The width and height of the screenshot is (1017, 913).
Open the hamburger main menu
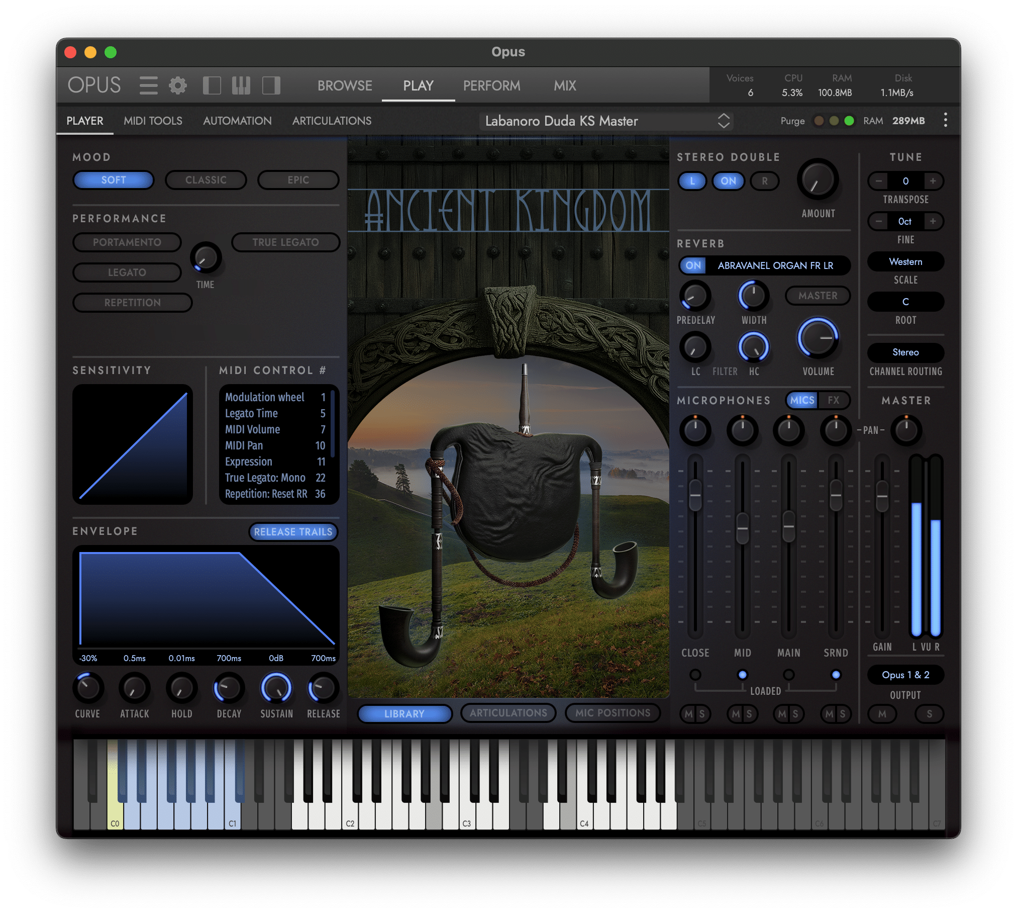[148, 85]
